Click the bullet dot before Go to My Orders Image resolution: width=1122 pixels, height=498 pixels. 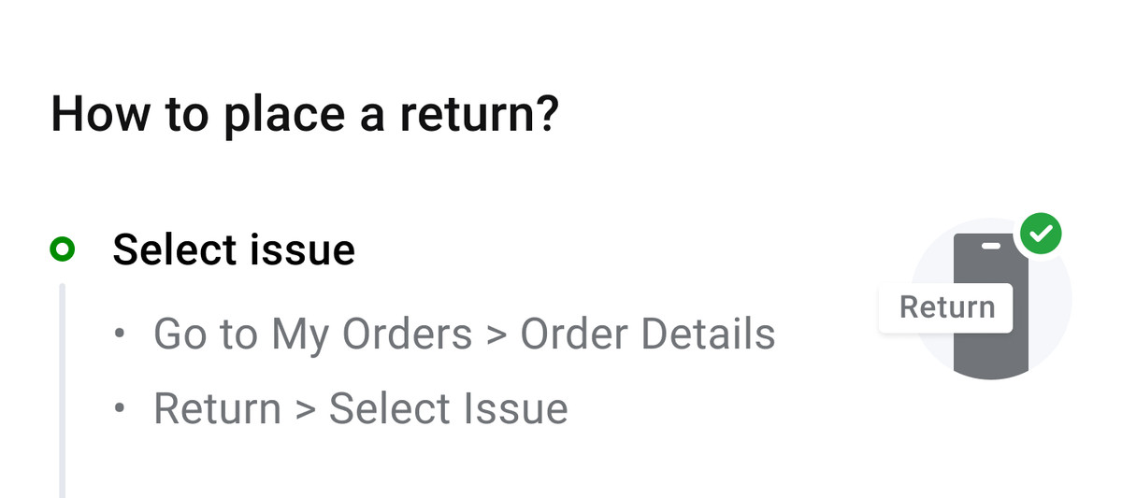click(119, 334)
